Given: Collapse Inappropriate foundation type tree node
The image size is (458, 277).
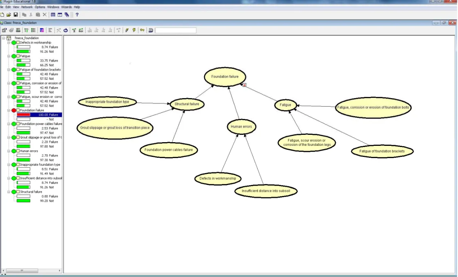Looking at the screenshot, I should pos(9,165).
